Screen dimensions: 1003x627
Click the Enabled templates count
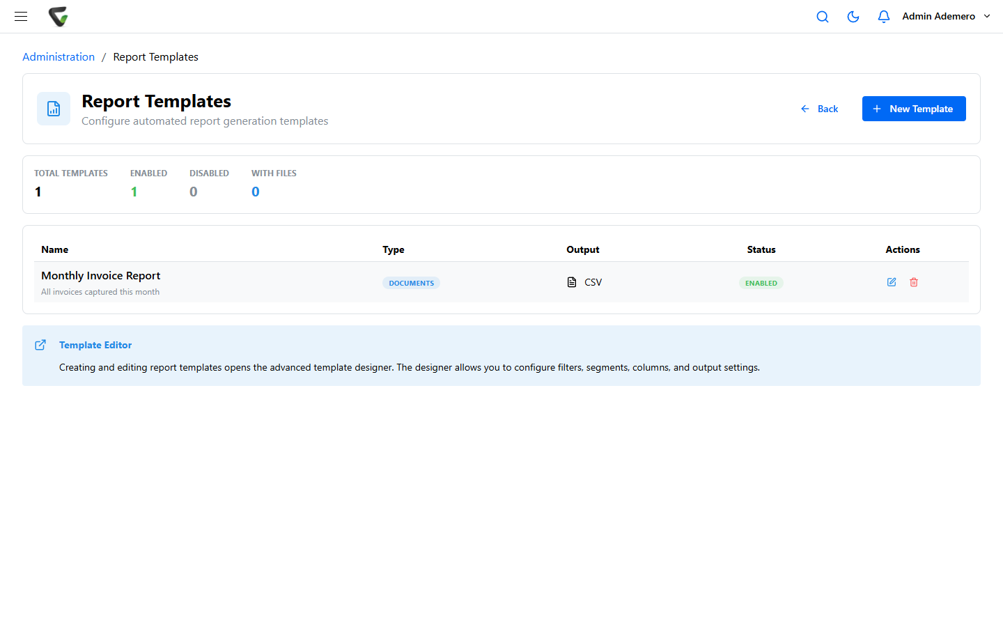pyautogui.click(x=134, y=192)
